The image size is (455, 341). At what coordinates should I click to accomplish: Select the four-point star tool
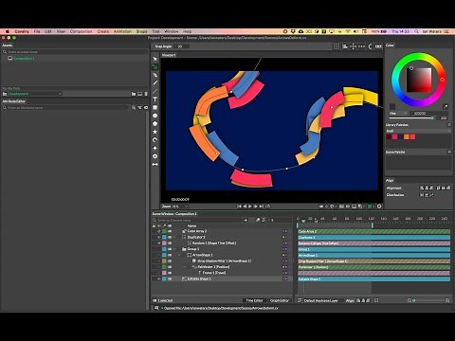coord(155,148)
